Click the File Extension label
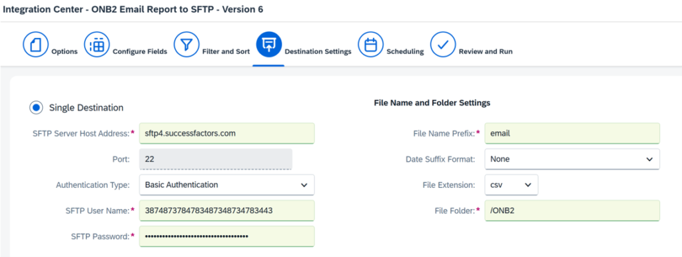Viewport: 682px width, 257px height. [449, 185]
